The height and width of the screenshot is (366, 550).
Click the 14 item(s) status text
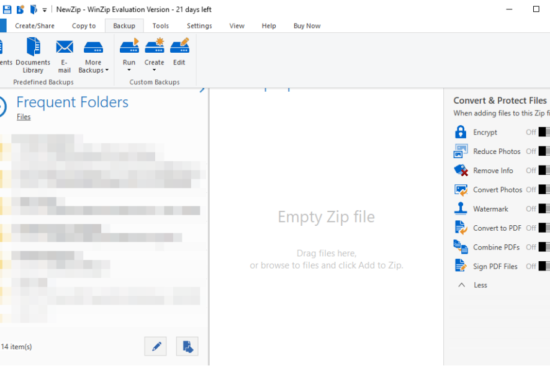pyautogui.click(x=17, y=347)
